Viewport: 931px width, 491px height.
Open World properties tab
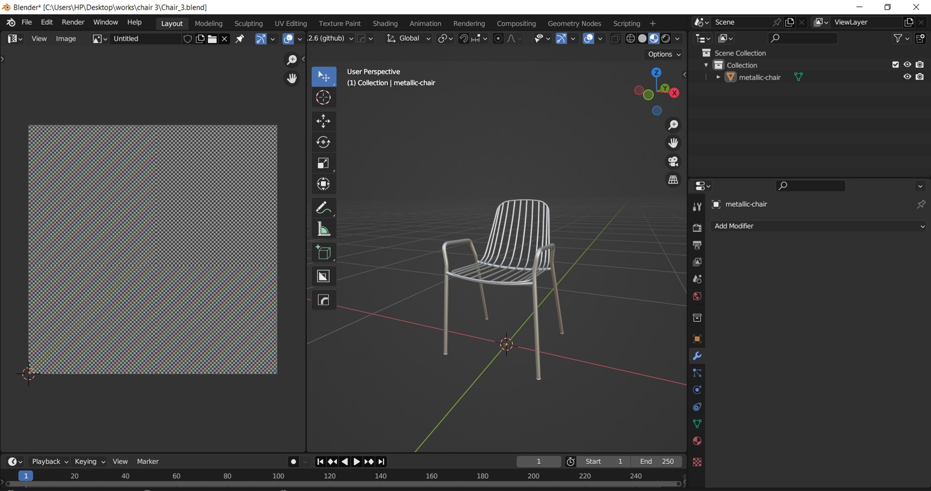pyautogui.click(x=697, y=296)
